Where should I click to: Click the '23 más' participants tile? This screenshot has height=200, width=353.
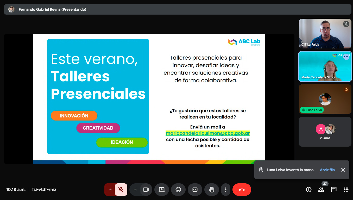click(x=325, y=132)
